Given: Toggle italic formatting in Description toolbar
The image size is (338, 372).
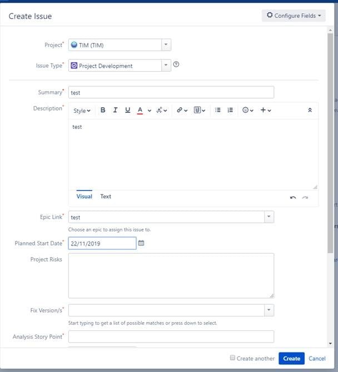Looking at the screenshot, I should (x=115, y=110).
